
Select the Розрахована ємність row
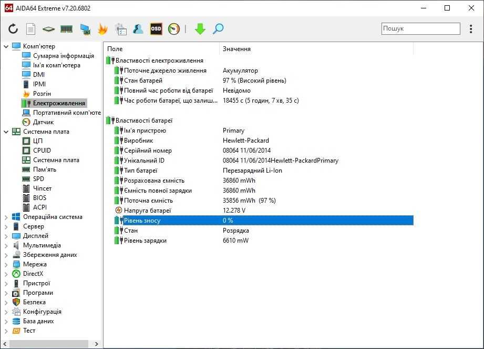point(264,181)
